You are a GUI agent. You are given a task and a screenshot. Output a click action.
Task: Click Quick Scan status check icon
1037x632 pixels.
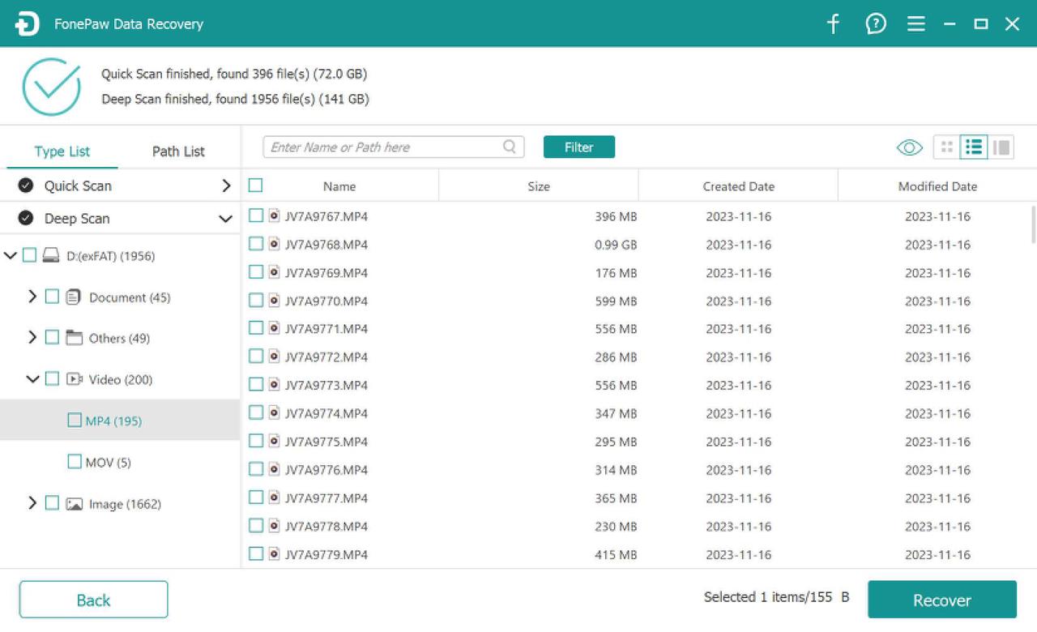pos(26,186)
